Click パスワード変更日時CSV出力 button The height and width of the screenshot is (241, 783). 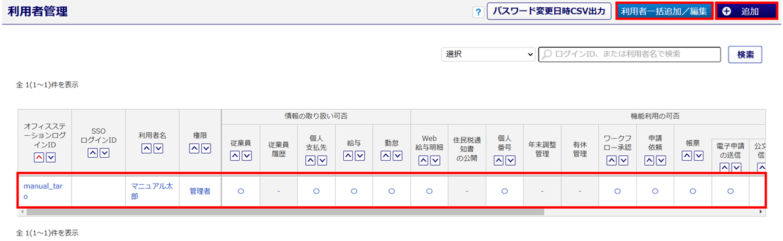pyautogui.click(x=549, y=12)
